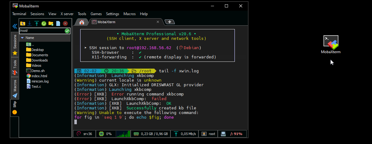Refresh the SFTP folder listing

click(x=44, y=23)
